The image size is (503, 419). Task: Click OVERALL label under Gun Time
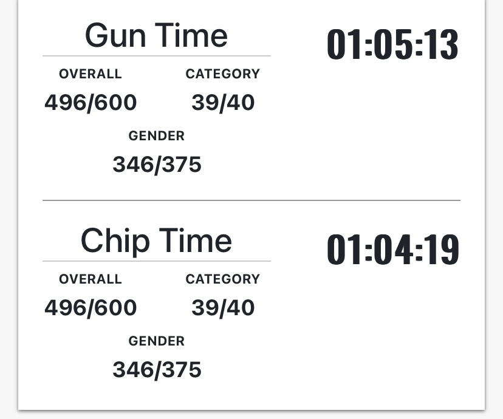click(x=91, y=73)
